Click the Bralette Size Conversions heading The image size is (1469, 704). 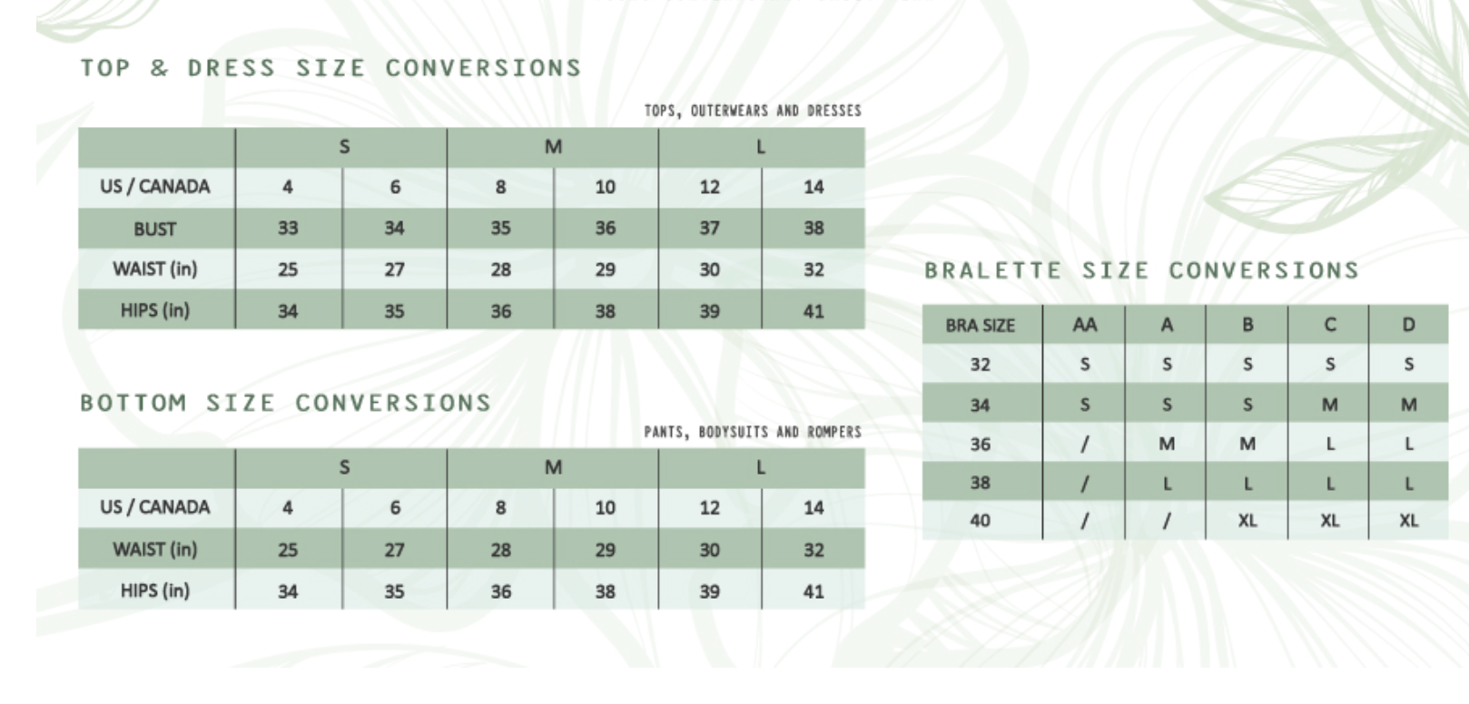point(1141,270)
